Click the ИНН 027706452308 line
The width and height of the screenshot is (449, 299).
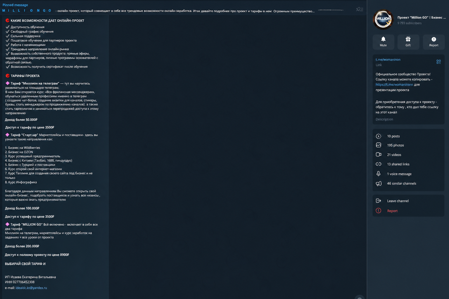(x=20, y=282)
